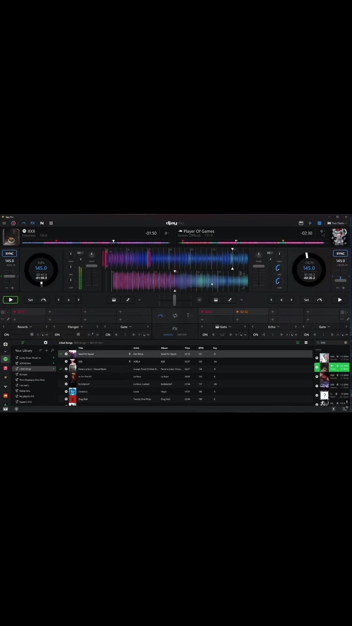Switch the layout view icon next to Two Decks

301,223
